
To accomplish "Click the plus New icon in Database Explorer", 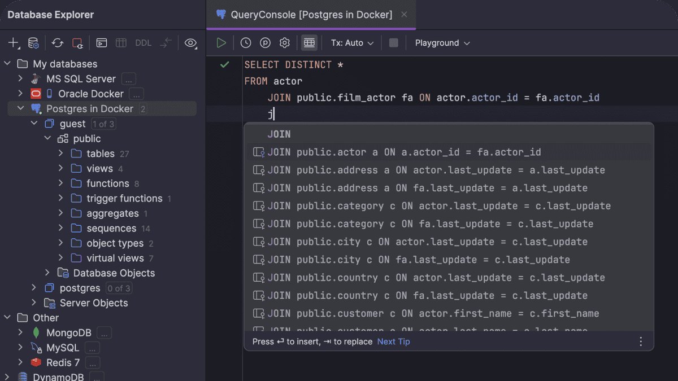I will point(14,43).
